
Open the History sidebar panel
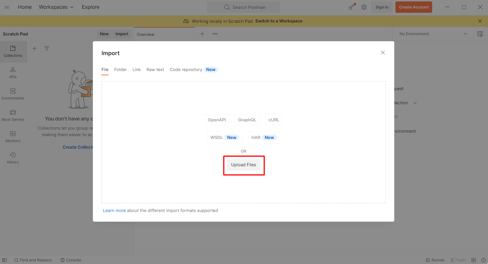[x=13, y=158]
